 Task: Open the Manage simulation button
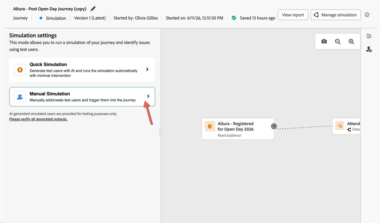click(x=336, y=15)
